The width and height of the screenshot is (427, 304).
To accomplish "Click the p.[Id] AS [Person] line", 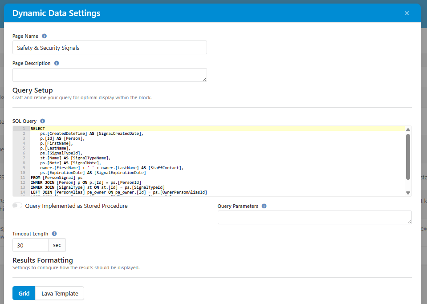I will click(62, 138).
